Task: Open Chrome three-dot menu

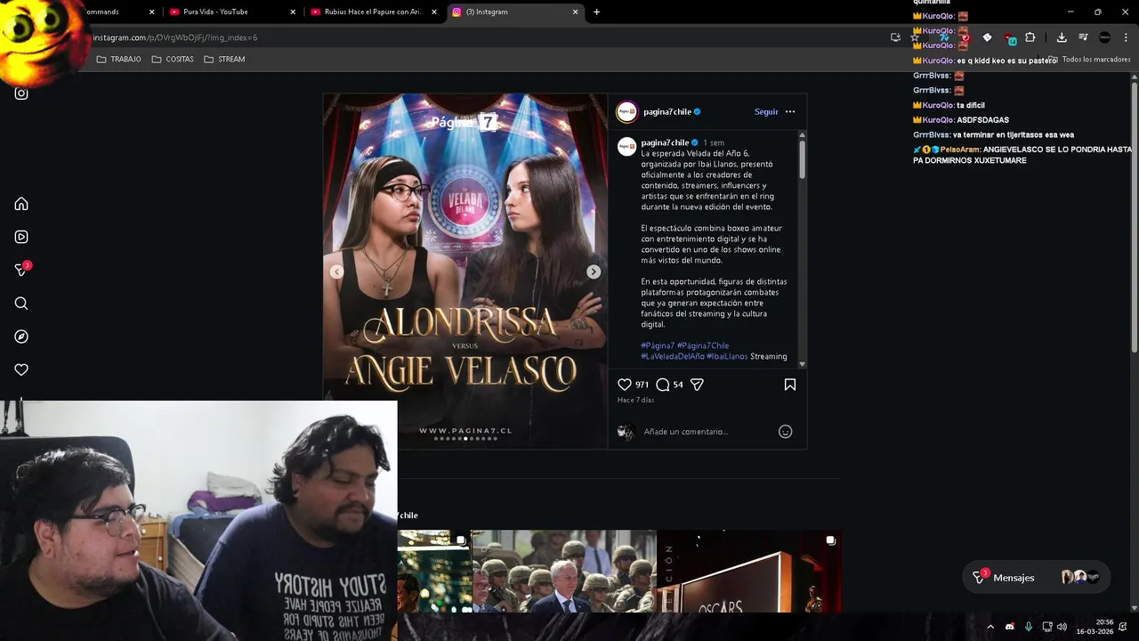Action: click(x=1127, y=37)
